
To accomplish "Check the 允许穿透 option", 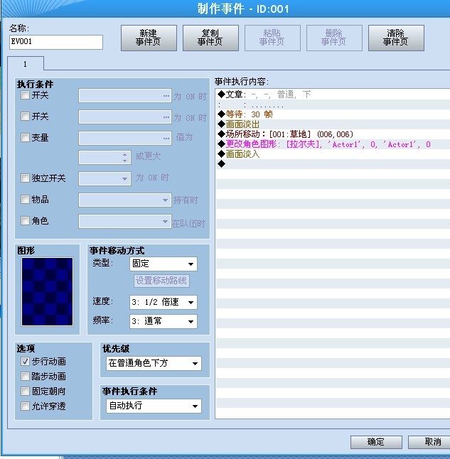I will (x=25, y=406).
